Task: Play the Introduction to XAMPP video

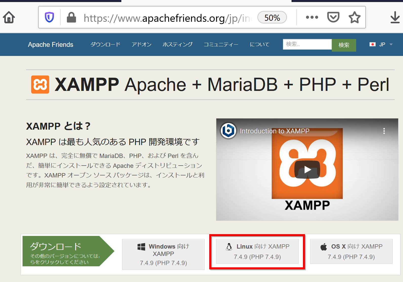Action: (x=307, y=169)
